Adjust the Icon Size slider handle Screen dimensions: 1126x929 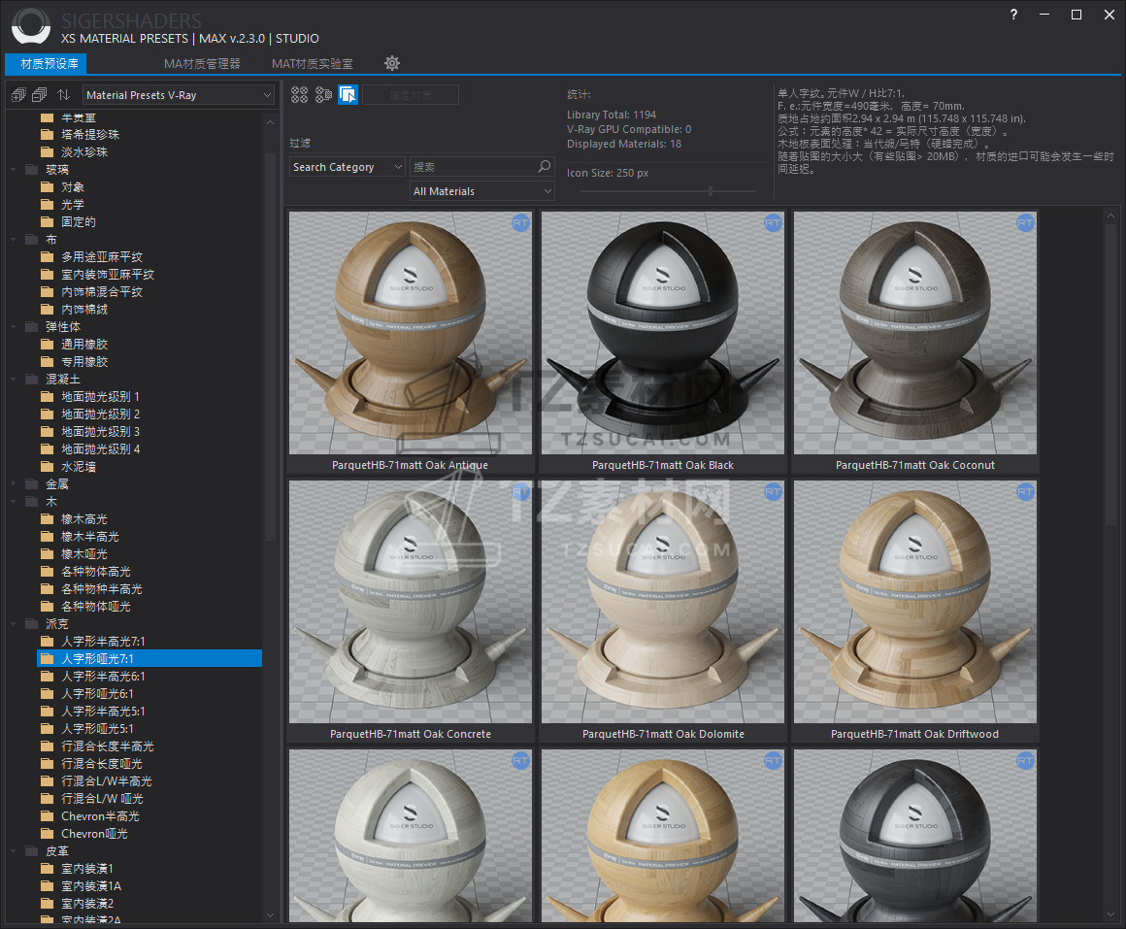tap(711, 191)
